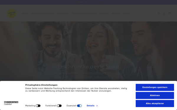Open the Kontakt menu item
The height and width of the screenshot is (110, 177).
click(127, 13)
